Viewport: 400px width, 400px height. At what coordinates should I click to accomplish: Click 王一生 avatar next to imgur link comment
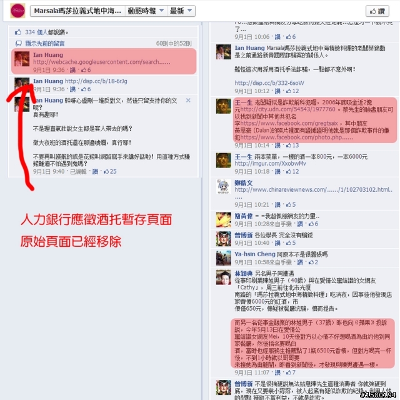(x=224, y=161)
